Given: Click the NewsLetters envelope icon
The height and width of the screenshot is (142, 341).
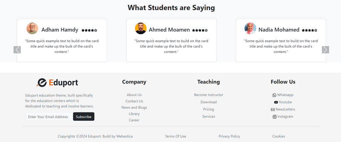Looking at the screenshot, I should click(273, 110).
